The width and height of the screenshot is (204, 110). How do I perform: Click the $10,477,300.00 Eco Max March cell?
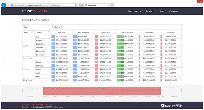[x=62, y=69]
